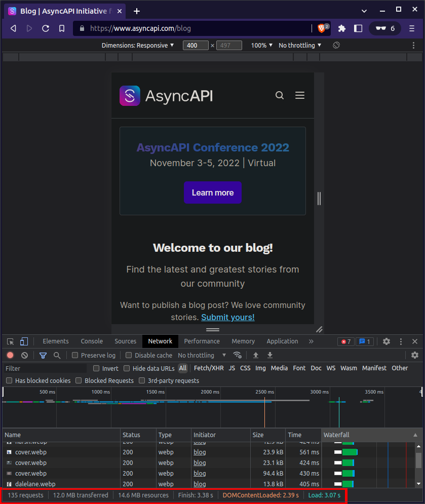Switch to the Elements tab
The height and width of the screenshot is (504, 425).
[56, 341]
